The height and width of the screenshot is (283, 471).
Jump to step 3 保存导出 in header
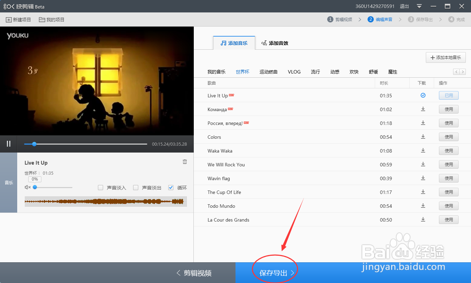(x=420, y=20)
